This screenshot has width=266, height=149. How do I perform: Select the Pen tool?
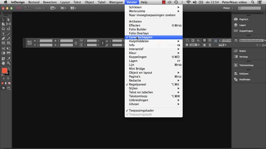point(3,38)
